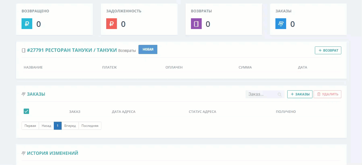The height and width of the screenshot is (165, 362).
Task: Click the signpost icon beside Заказы section heading
Action: pos(23,94)
